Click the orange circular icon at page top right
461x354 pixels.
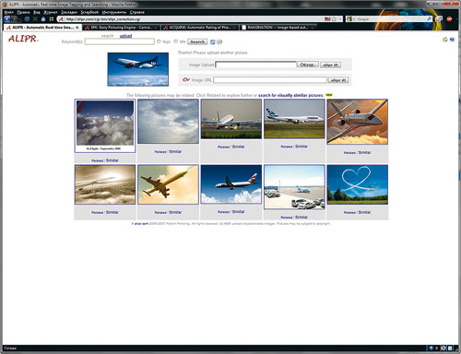click(445, 40)
